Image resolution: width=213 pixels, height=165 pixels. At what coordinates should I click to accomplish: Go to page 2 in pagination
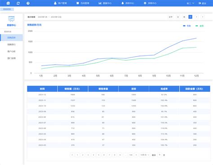pos(83,155)
